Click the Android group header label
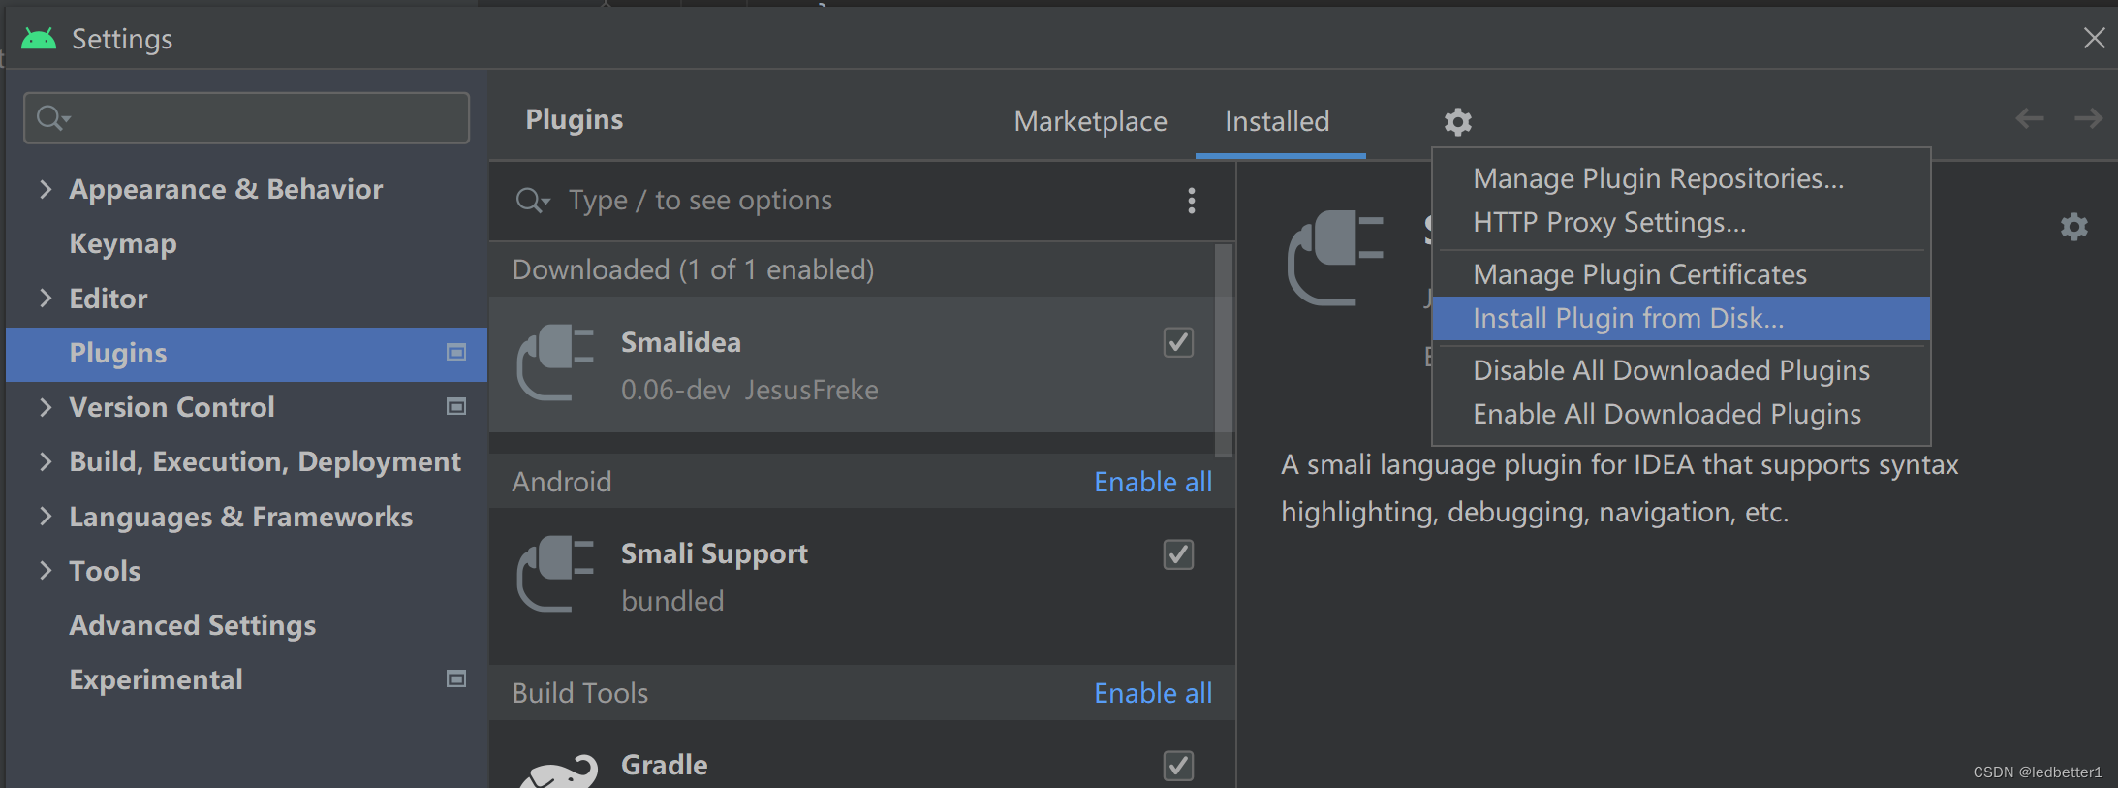Viewport: 2118px width, 788px height. [561, 482]
